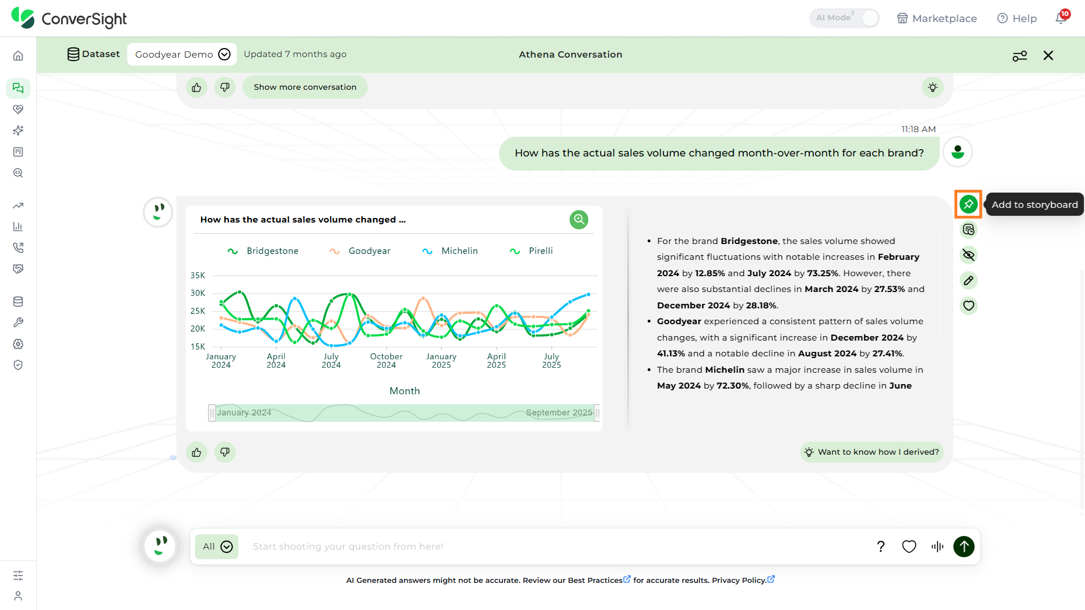The width and height of the screenshot is (1085, 610).
Task: Click the conversation settings sliders icon in header
Action: tap(1019, 55)
